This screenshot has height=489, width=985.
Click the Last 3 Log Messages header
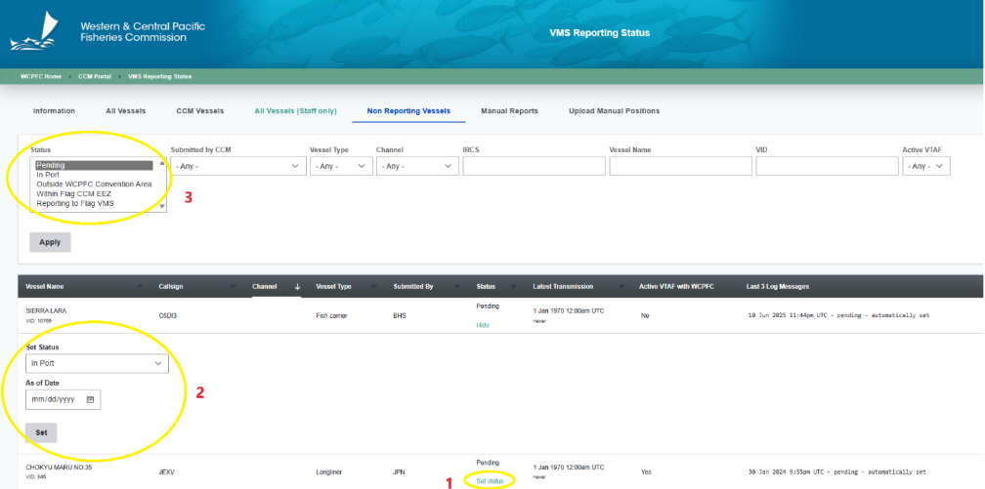point(778,287)
